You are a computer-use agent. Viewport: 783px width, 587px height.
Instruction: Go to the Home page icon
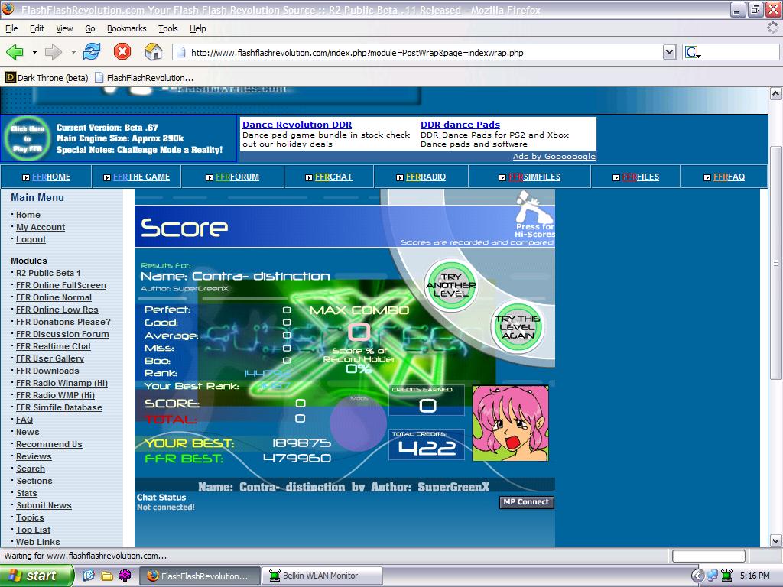(x=153, y=51)
